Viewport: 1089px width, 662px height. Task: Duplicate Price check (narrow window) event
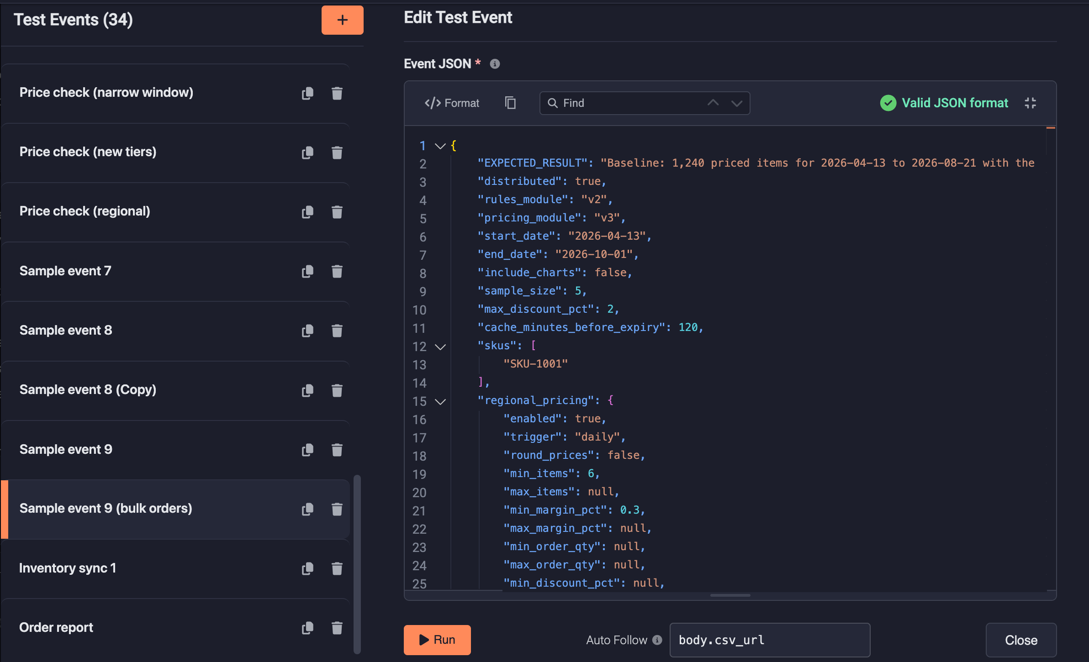pyautogui.click(x=307, y=93)
